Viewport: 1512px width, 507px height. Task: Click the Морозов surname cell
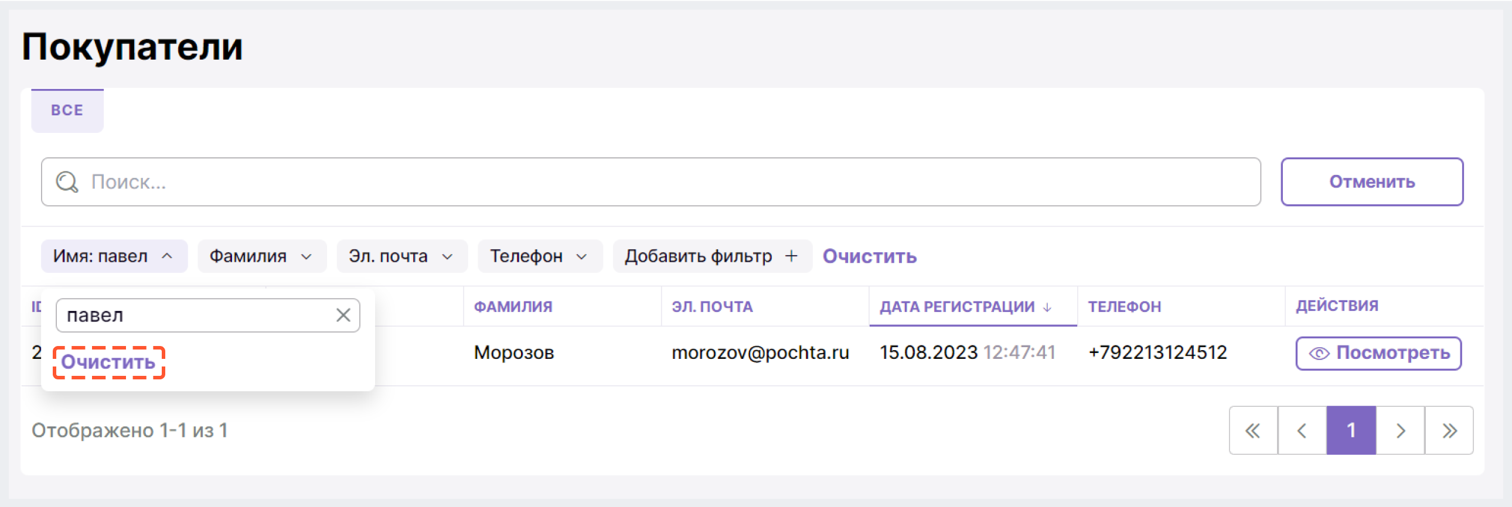tap(514, 352)
